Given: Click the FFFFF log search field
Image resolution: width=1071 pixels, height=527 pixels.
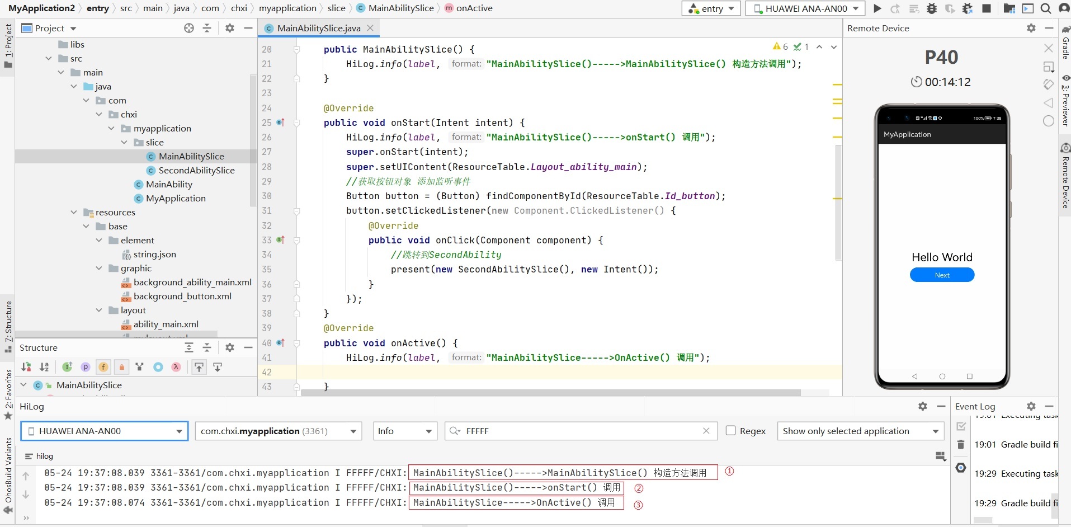Looking at the screenshot, I should click(581, 431).
